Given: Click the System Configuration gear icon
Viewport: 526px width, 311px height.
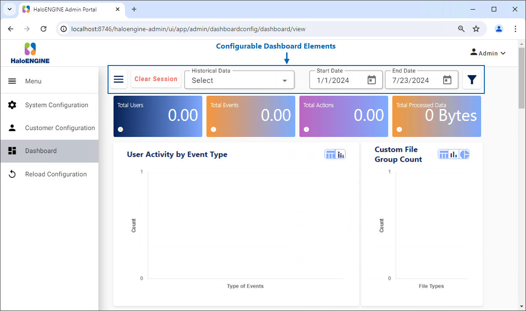Looking at the screenshot, I should [12, 105].
